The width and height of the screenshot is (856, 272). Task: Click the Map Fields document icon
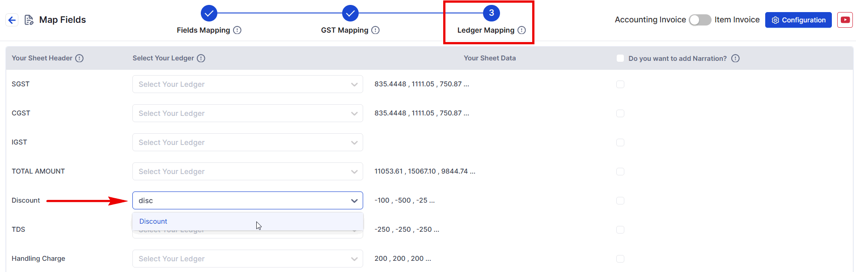click(29, 20)
